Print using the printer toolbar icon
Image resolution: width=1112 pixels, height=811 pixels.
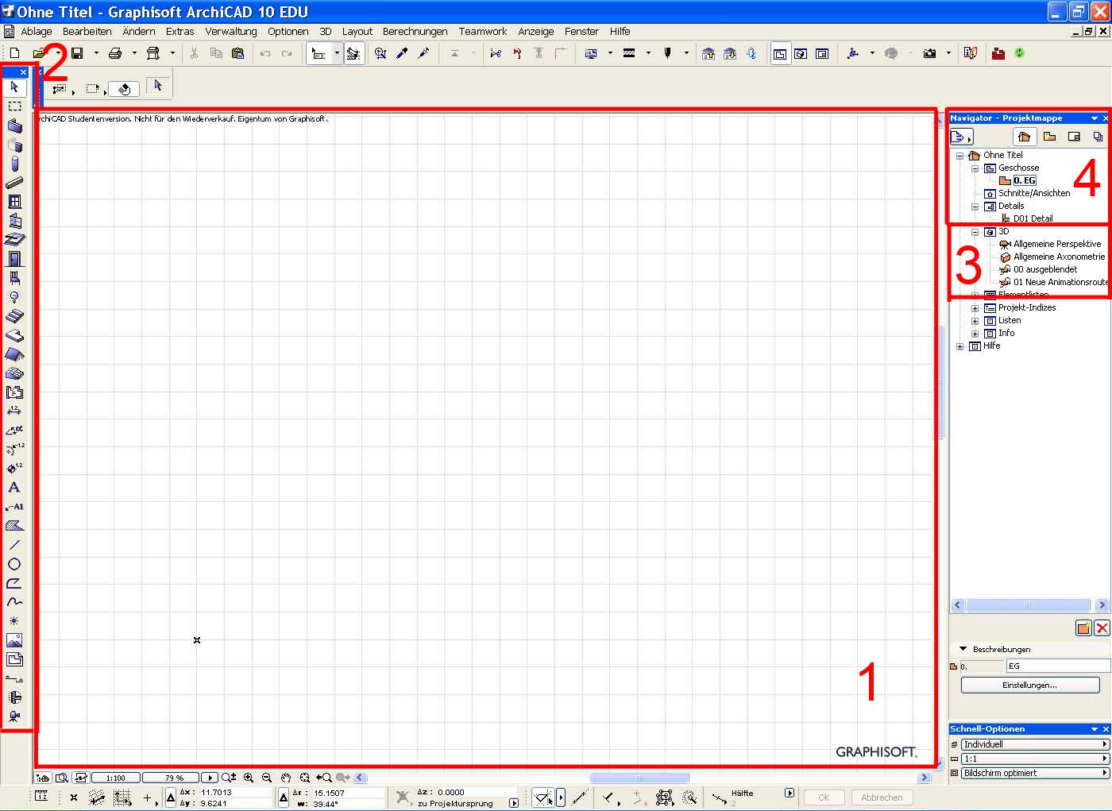click(x=115, y=53)
